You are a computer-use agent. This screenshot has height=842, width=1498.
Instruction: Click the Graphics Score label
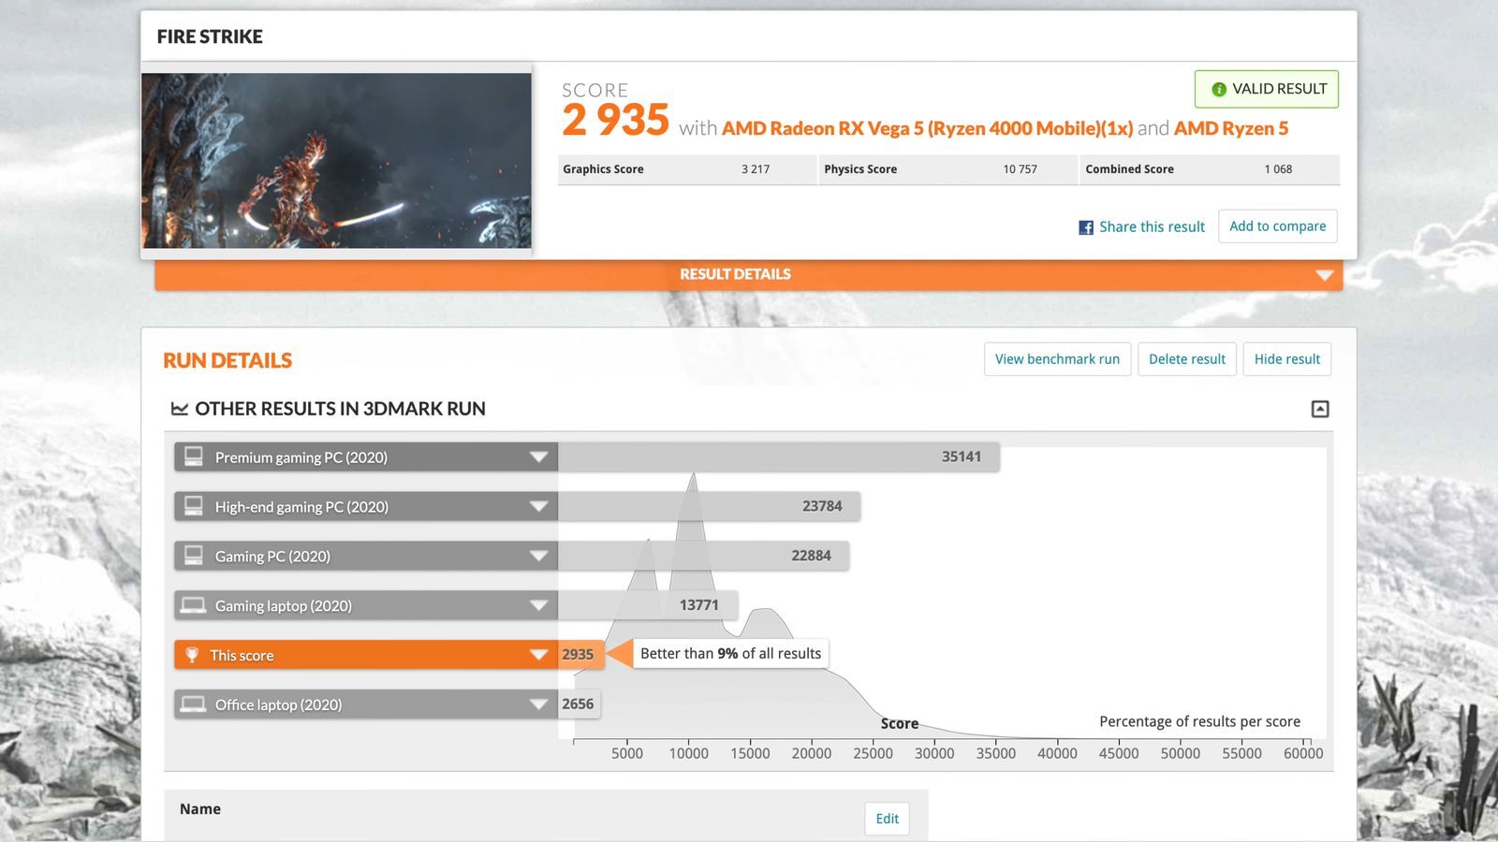(603, 169)
